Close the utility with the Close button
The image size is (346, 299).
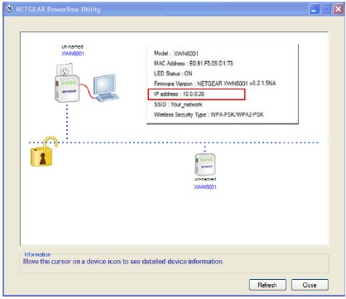tap(310, 285)
